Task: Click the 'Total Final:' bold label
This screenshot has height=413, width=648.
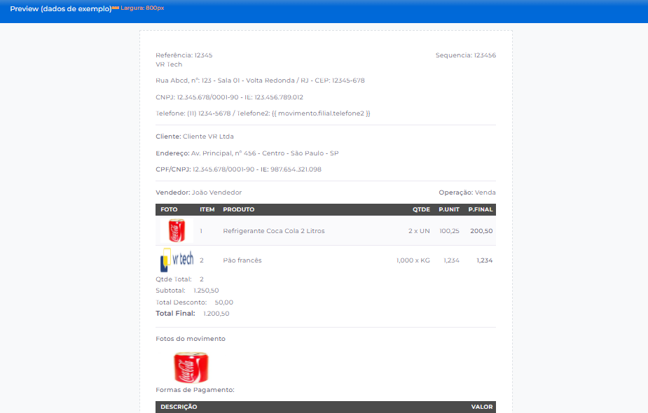Action: point(175,314)
